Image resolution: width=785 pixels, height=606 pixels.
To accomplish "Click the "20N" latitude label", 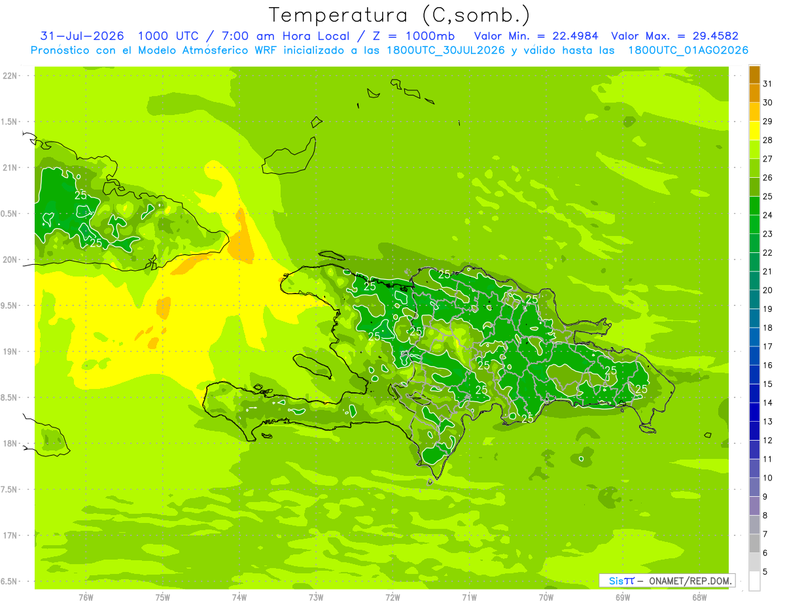I will click(10, 260).
